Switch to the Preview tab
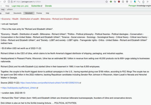 pyautogui.click(x=39, y=13)
